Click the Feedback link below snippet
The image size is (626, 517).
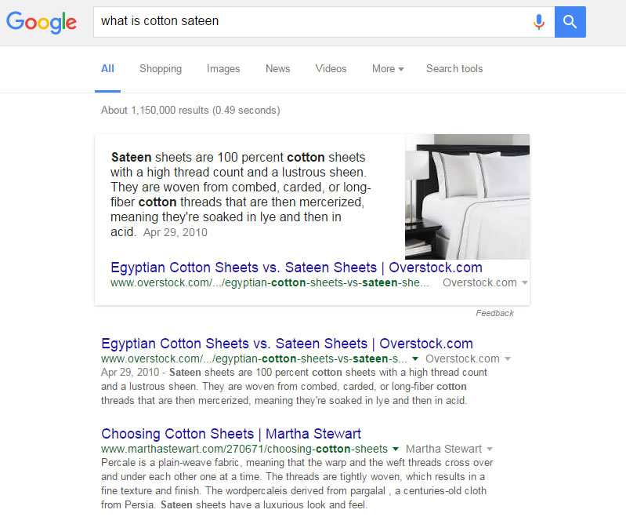coord(494,313)
